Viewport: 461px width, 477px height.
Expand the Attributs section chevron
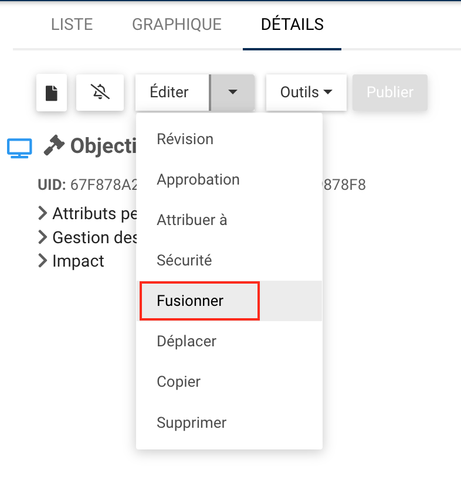click(x=42, y=213)
